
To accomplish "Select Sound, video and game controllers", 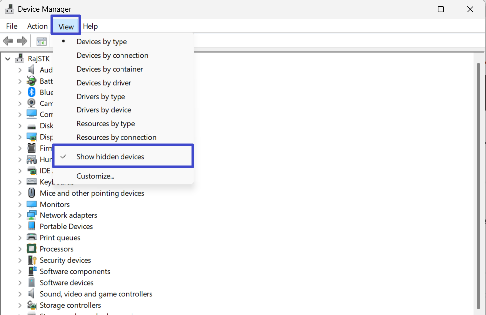I will pyautogui.click(x=96, y=294).
